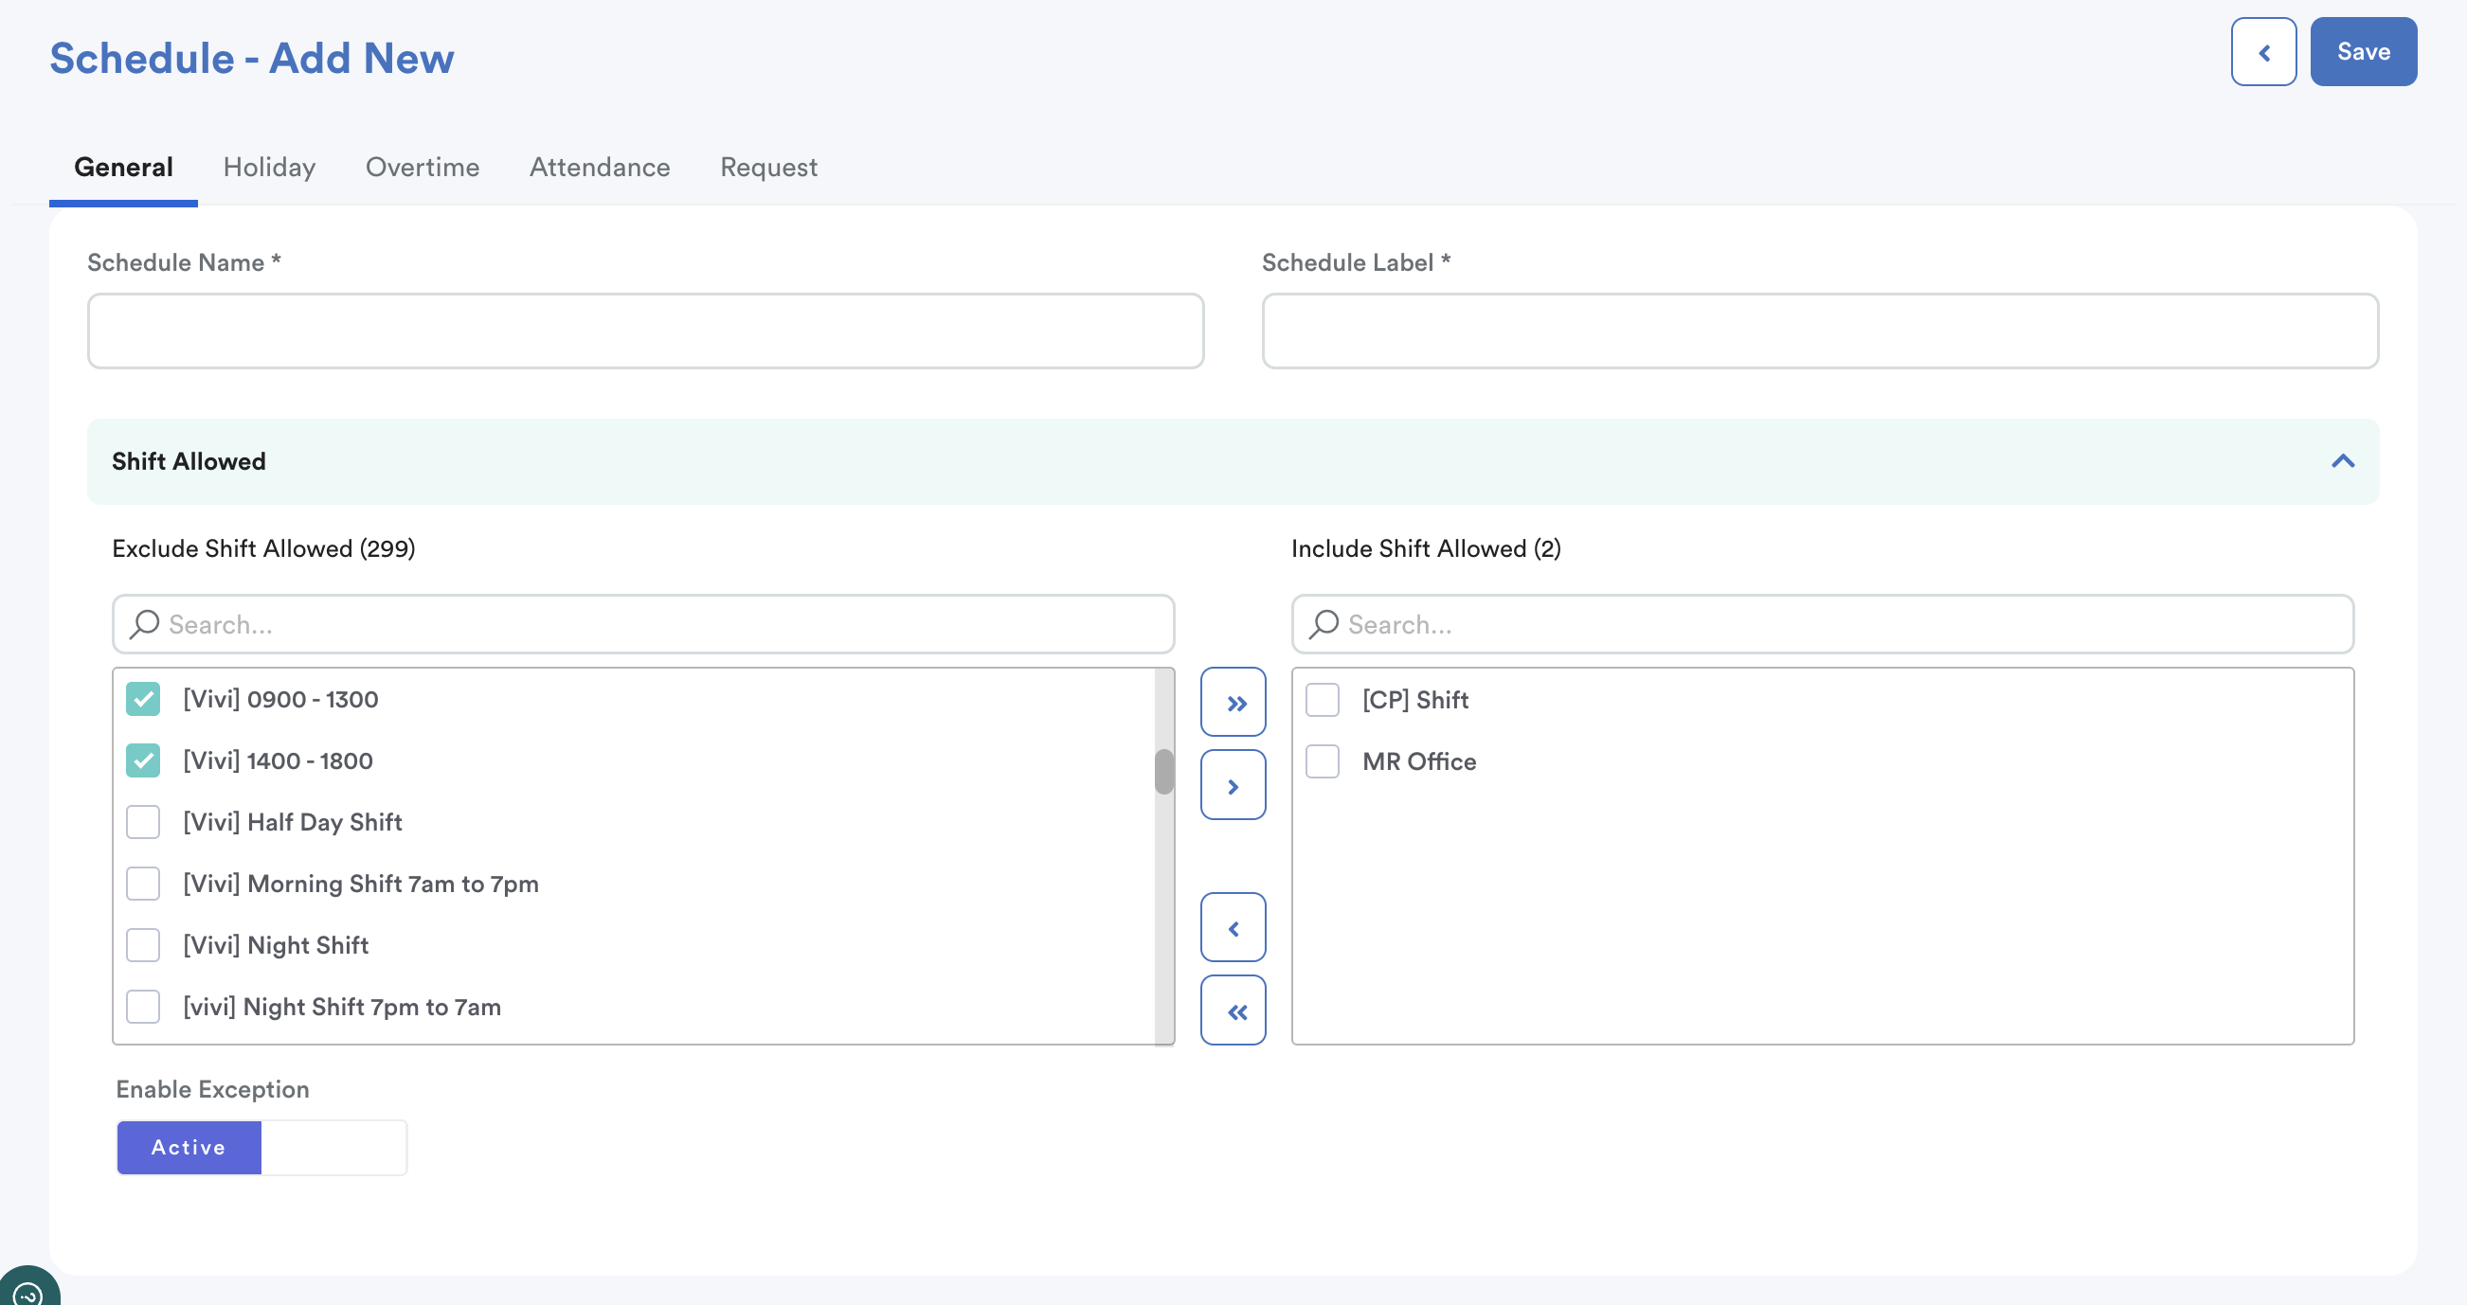Move all shifts back to the Exclude list

[1233, 1010]
